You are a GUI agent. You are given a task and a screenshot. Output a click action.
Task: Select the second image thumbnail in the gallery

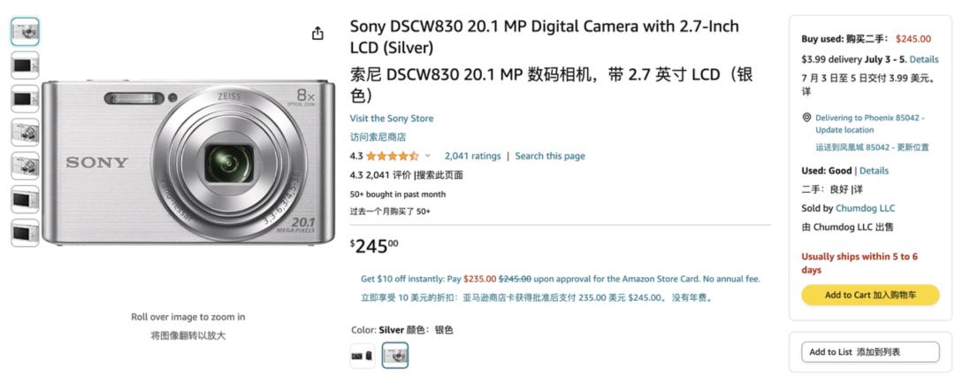click(25, 65)
